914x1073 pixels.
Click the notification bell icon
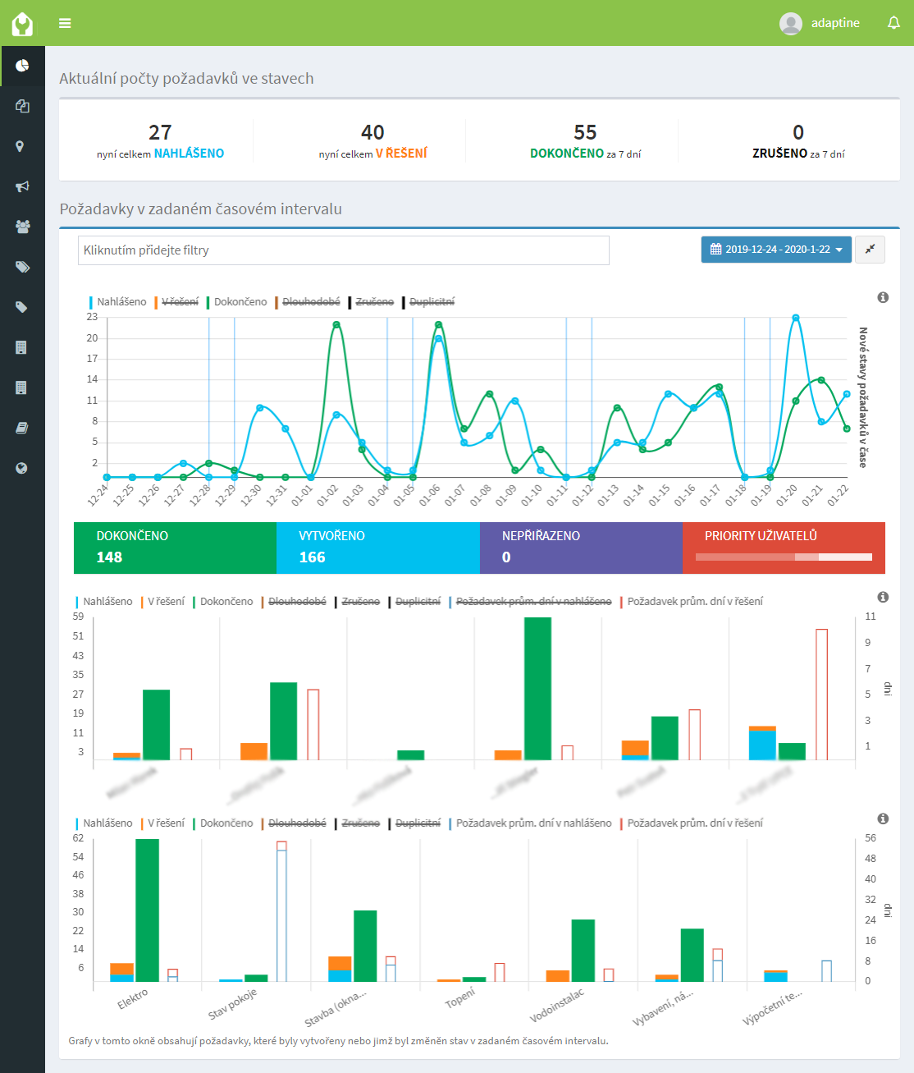pyautogui.click(x=893, y=23)
